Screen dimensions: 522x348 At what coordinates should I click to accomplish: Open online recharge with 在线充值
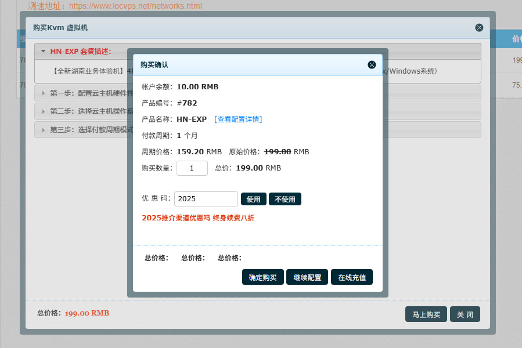point(351,277)
